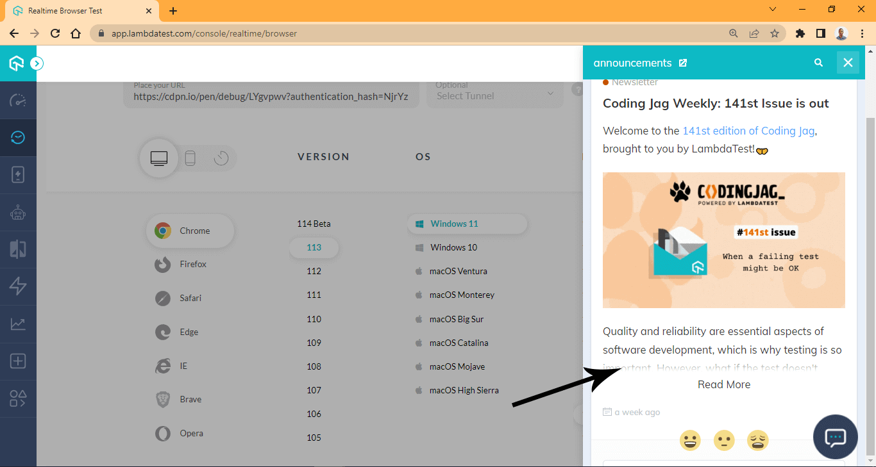Select the Real Time Testing clock icon
This screenshot has height=467, width=876.
[x=18, y=137]
